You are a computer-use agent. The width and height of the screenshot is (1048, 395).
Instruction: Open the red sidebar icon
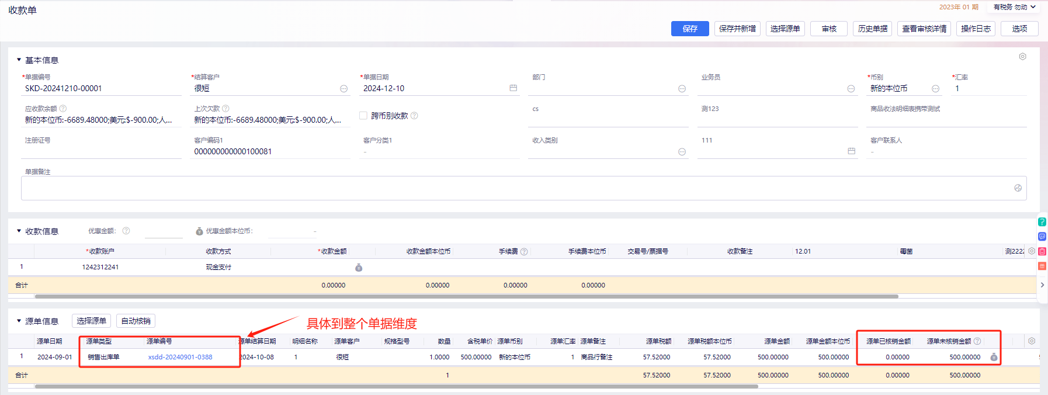point(1042,251)
